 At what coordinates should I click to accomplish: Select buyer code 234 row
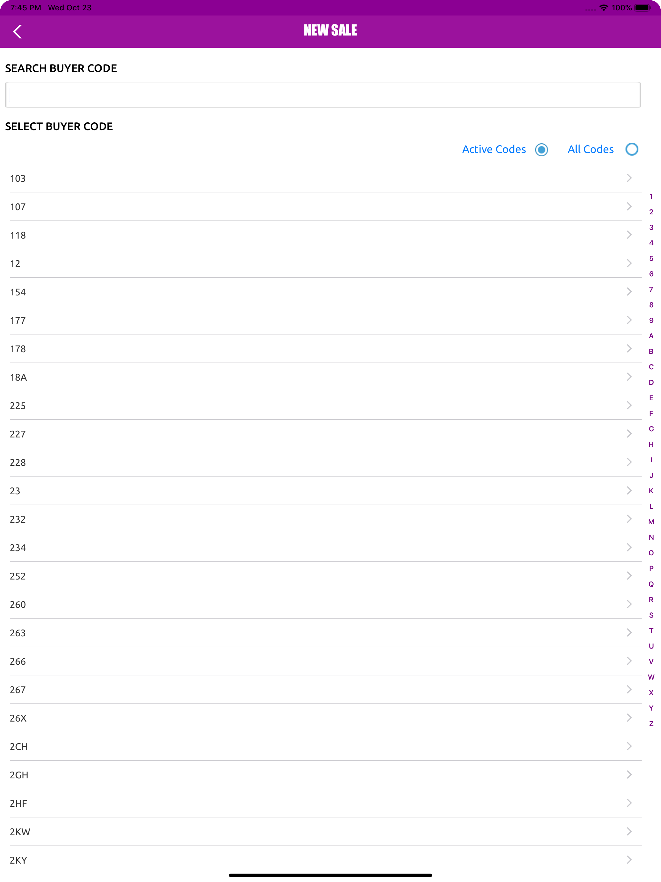pyautogui.click(x=325, y=548)
